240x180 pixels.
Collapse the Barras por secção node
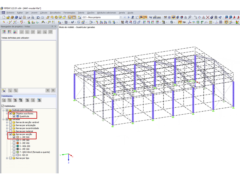(x=7, y=134)
